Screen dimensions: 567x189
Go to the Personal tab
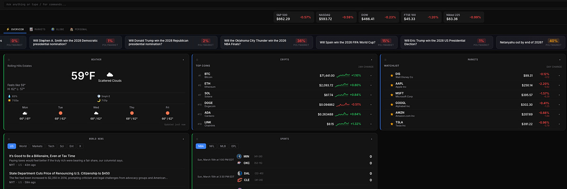[78, 29]
